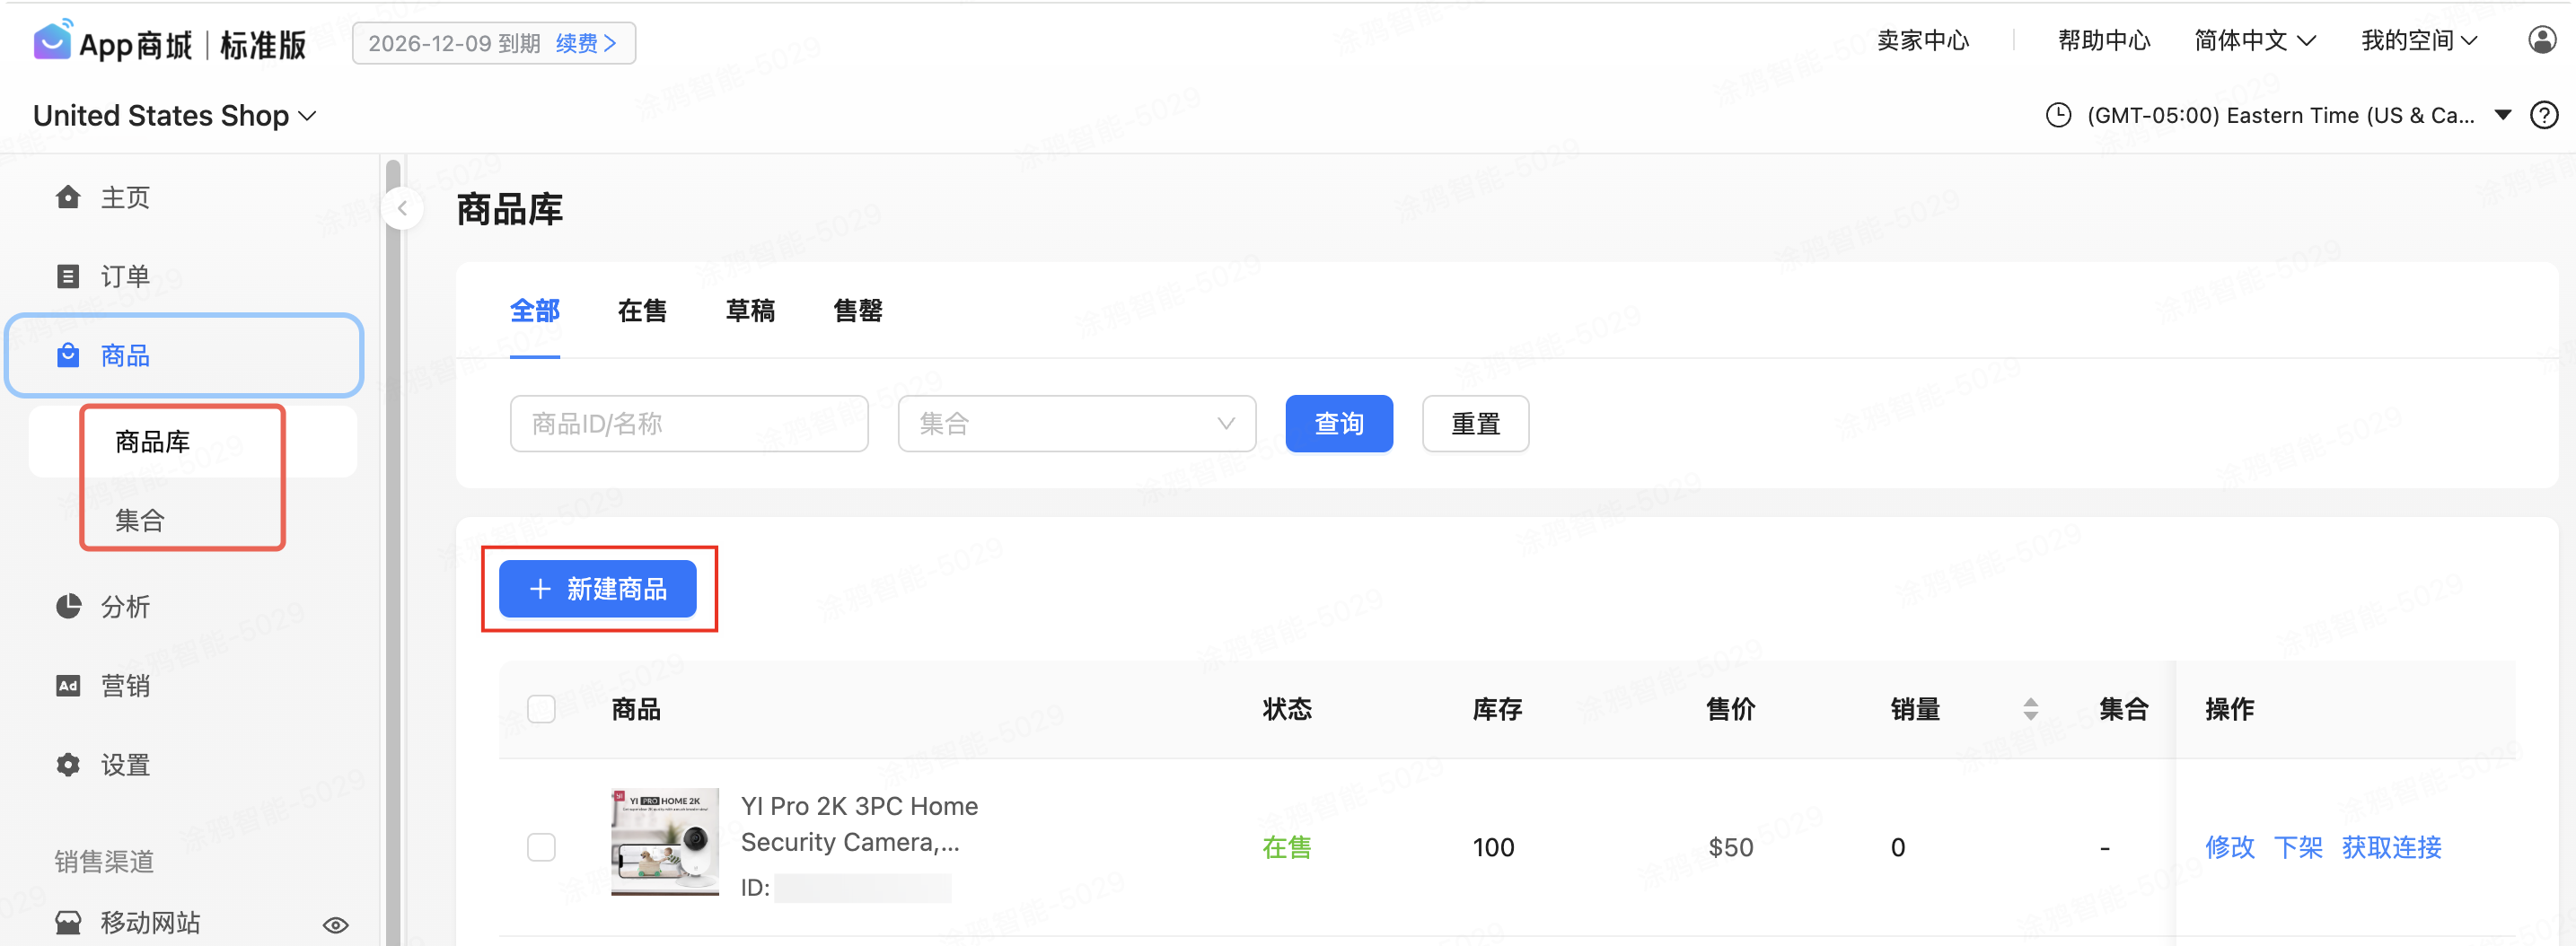Select the 营销 marketing Ad icon
Image resolution: width=2576 pixels, height=946 pixels.
[x=67, y=685]
